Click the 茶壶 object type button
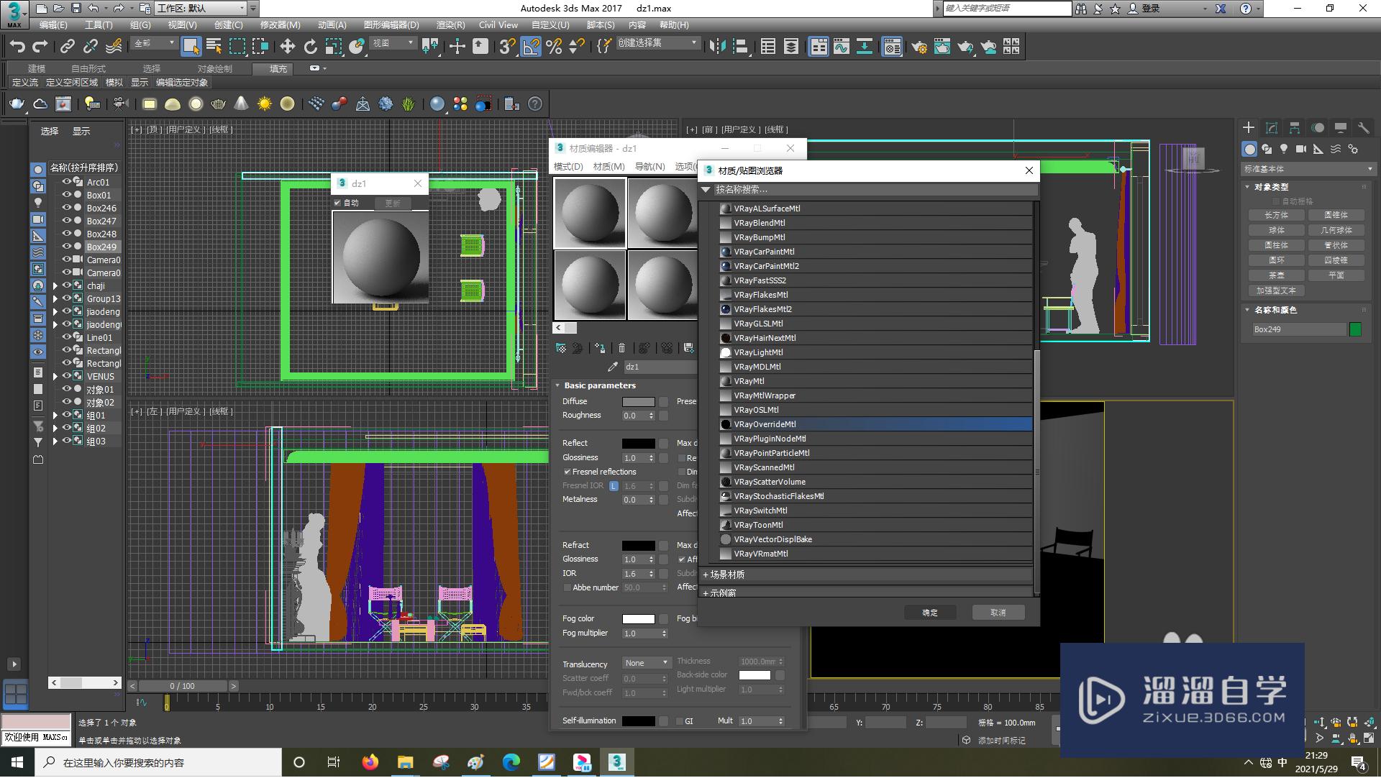 tap(1277, 275)
